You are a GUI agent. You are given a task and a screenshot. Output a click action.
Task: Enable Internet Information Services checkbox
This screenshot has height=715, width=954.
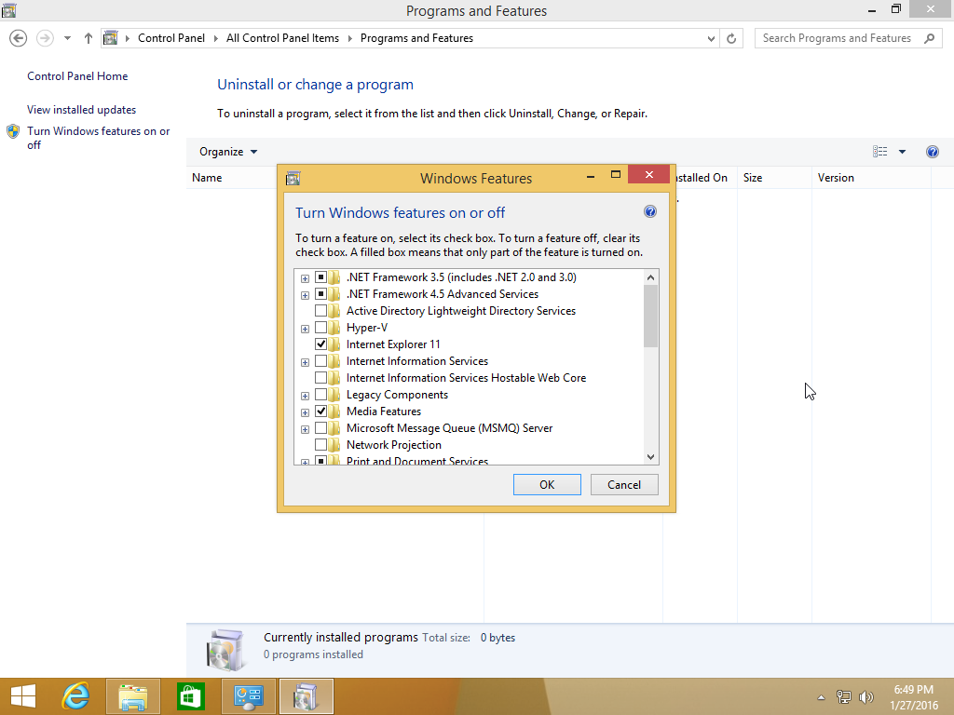(320, 361)
